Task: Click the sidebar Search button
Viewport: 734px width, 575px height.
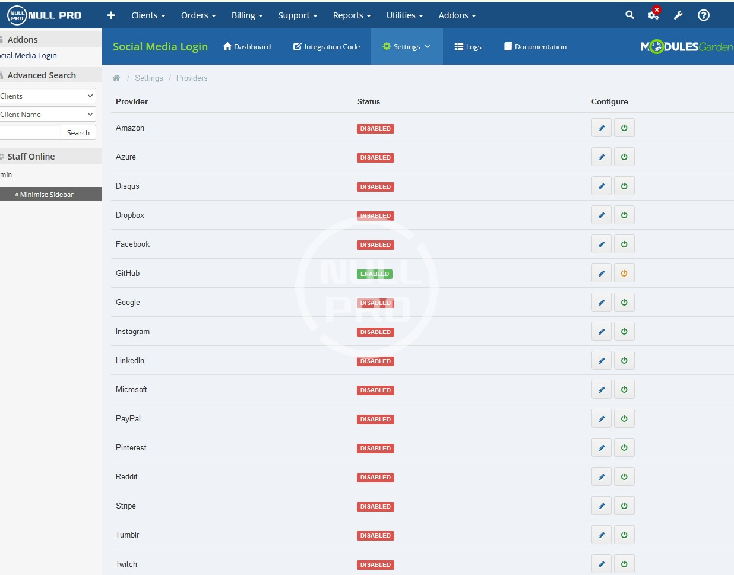Action: 78,133
